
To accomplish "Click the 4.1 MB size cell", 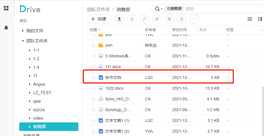I will pos(213,99).
